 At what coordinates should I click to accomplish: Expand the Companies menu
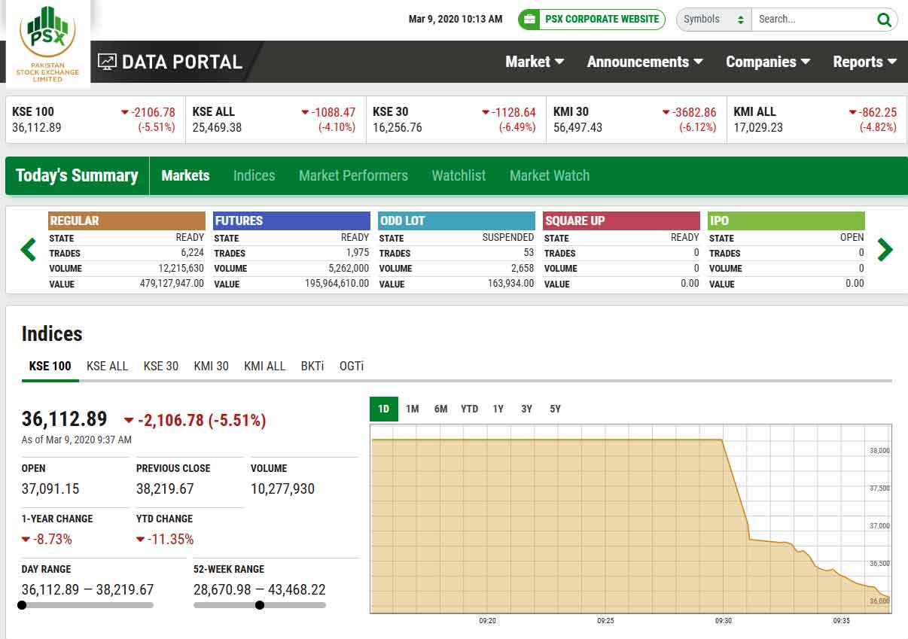(768, 62)
